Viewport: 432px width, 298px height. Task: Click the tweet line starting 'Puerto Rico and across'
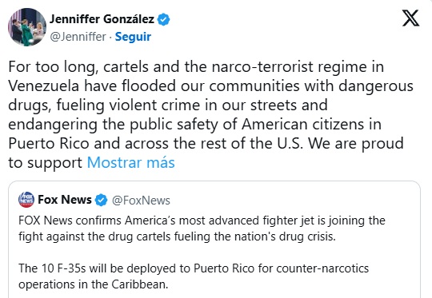(x=206, y=144)
